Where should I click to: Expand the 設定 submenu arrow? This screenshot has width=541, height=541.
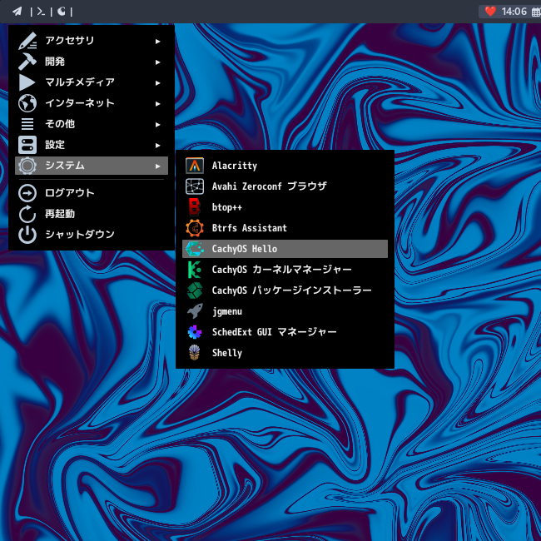click(157, 146)
